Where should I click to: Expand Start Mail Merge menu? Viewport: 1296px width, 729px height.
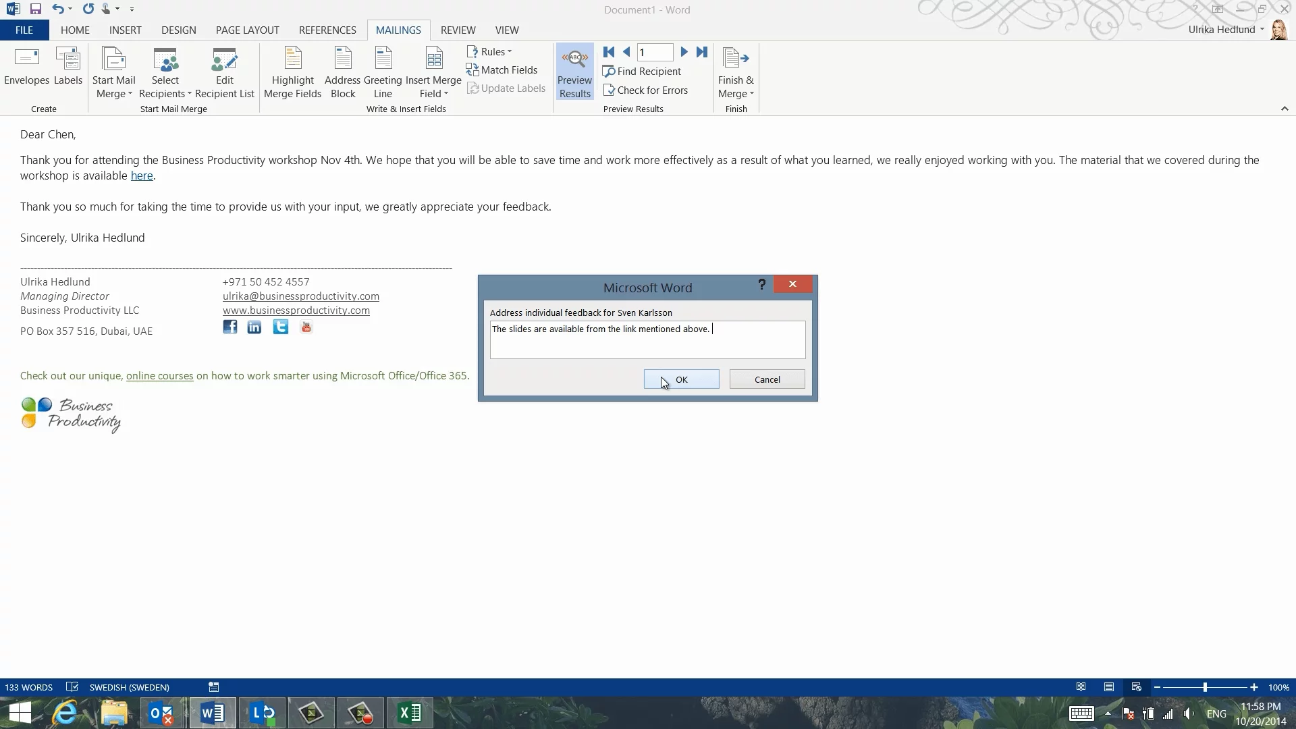pos(113,73)
